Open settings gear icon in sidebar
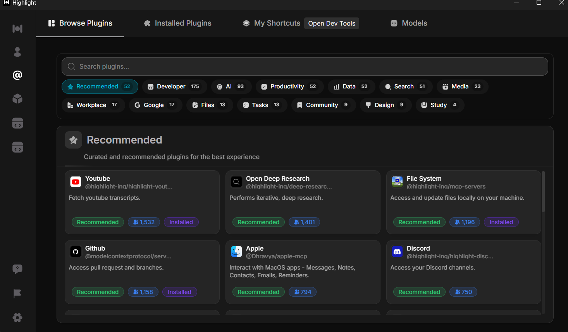 pos(17,318)
